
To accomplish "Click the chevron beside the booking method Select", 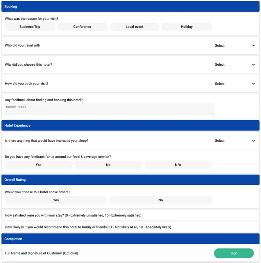I will point(253,84).
